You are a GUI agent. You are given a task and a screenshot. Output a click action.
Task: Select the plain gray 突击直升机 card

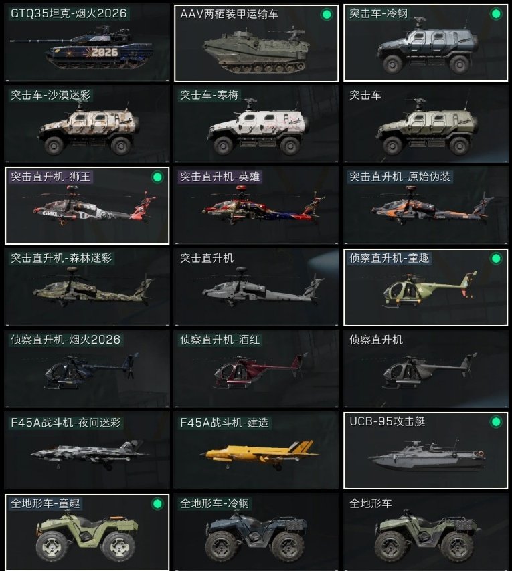pyautogui.click(x=256, y=288)
